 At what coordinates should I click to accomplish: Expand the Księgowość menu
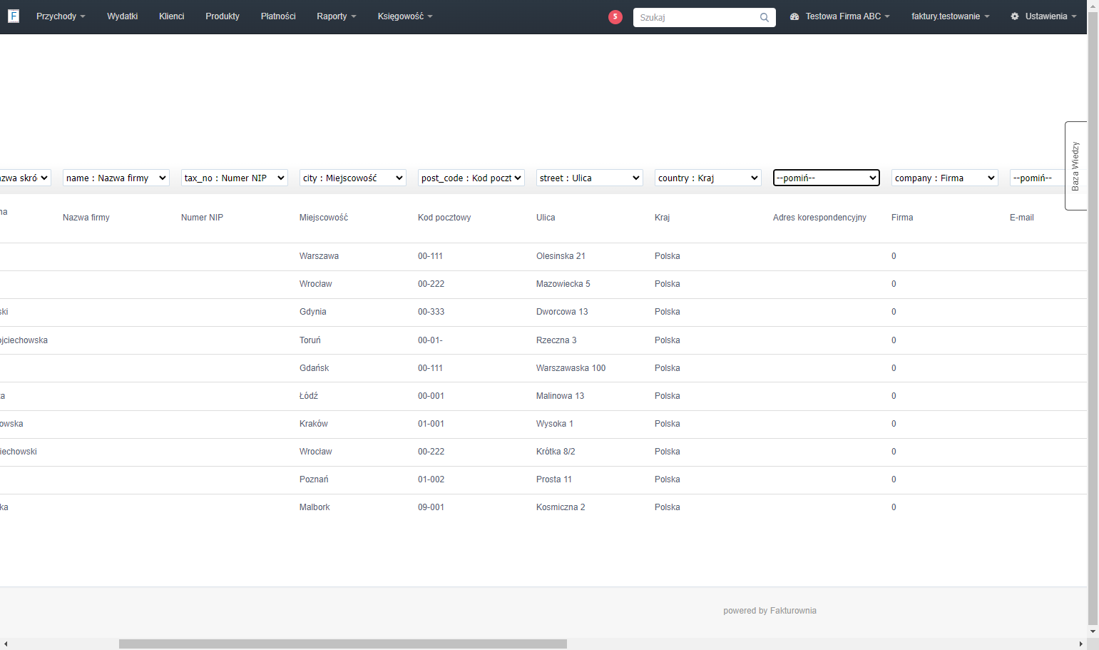coord(405,16)
